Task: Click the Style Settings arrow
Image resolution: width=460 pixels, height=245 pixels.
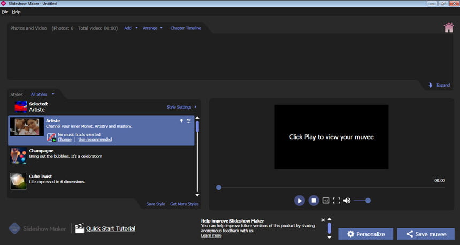Action: pos(195,107)
